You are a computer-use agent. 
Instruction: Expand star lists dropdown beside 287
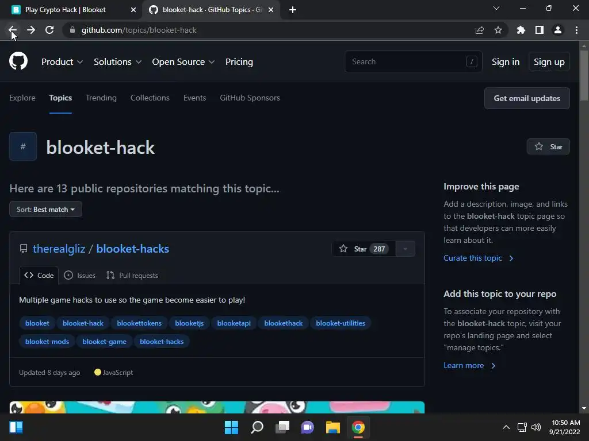406,249
